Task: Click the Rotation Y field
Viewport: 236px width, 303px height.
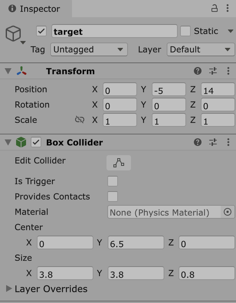Action: coord(169,105)
